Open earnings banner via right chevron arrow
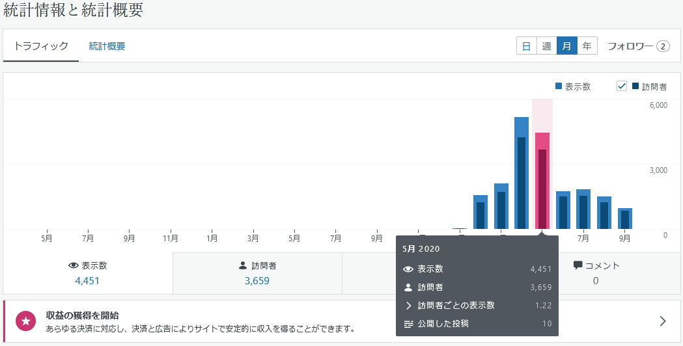Screen dimensions: 683x346 pyautogui.click(x=663, y=321)
